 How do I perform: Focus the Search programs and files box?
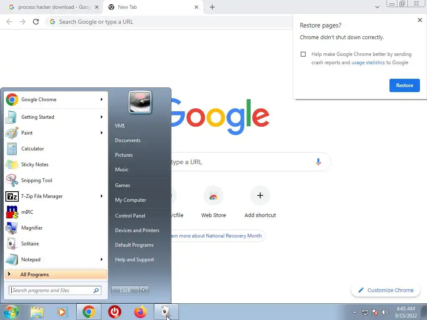(55, 290)
